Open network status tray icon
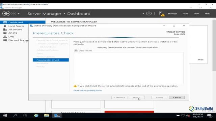Screen dimensions: 216x121 (x=183, y=116)
